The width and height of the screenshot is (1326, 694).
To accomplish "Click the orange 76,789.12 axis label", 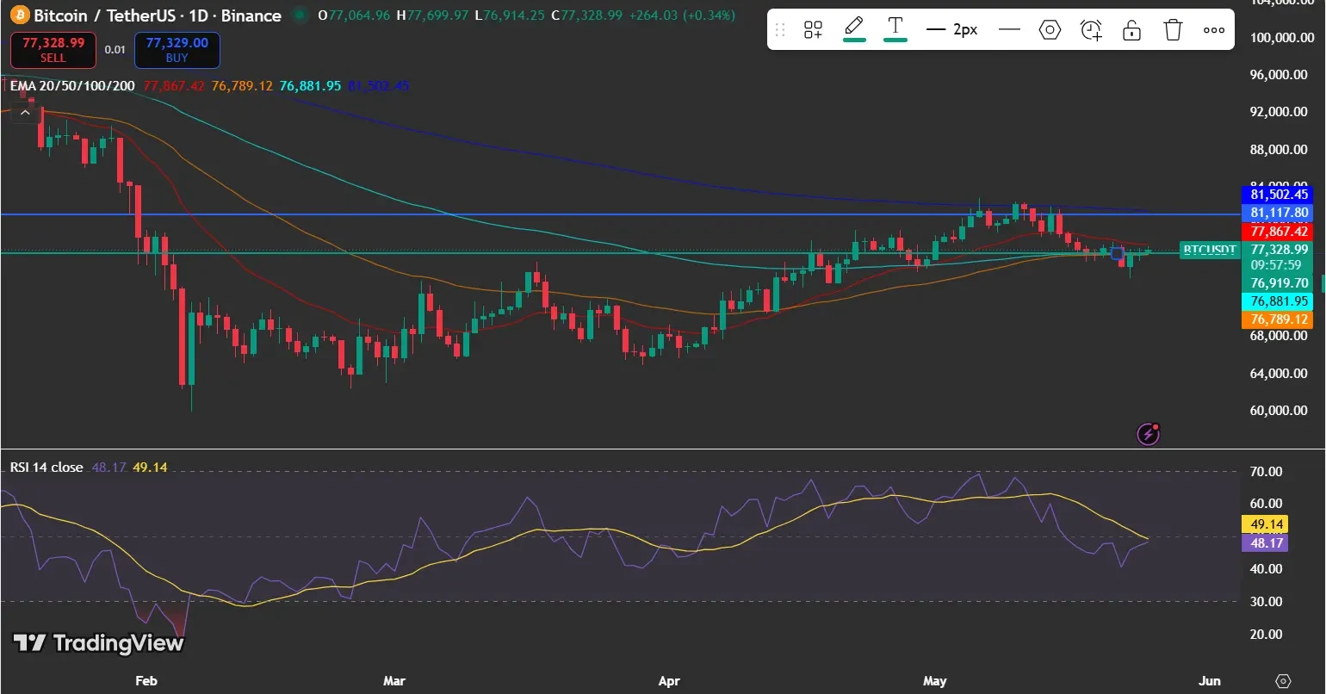I will pos(1277,319).
